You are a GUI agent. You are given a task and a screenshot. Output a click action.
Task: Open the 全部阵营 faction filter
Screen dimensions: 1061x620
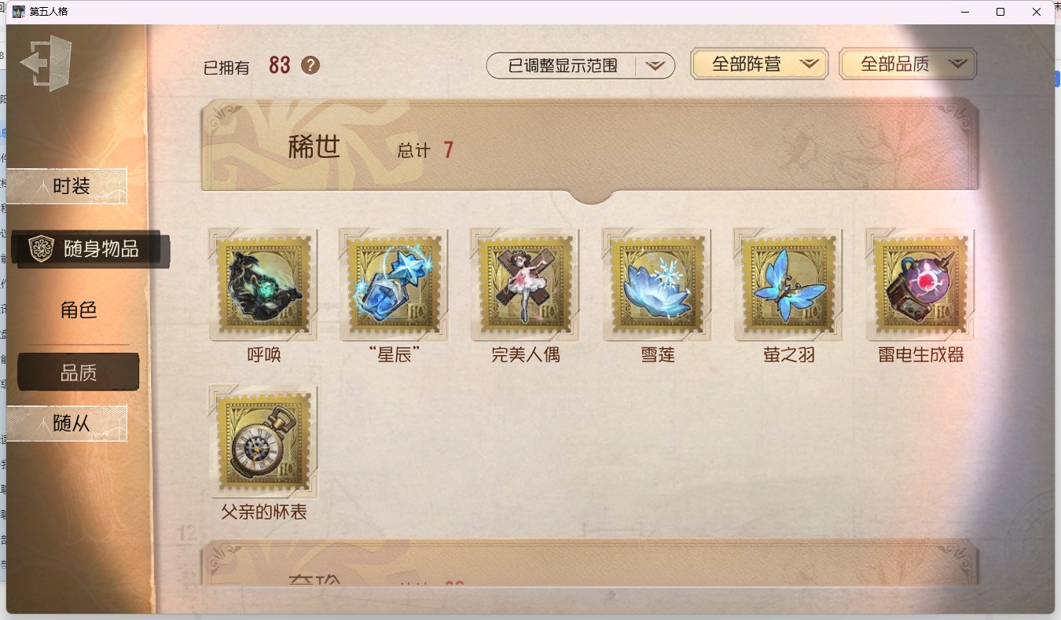pyautogui.click(x=759, y=64)
